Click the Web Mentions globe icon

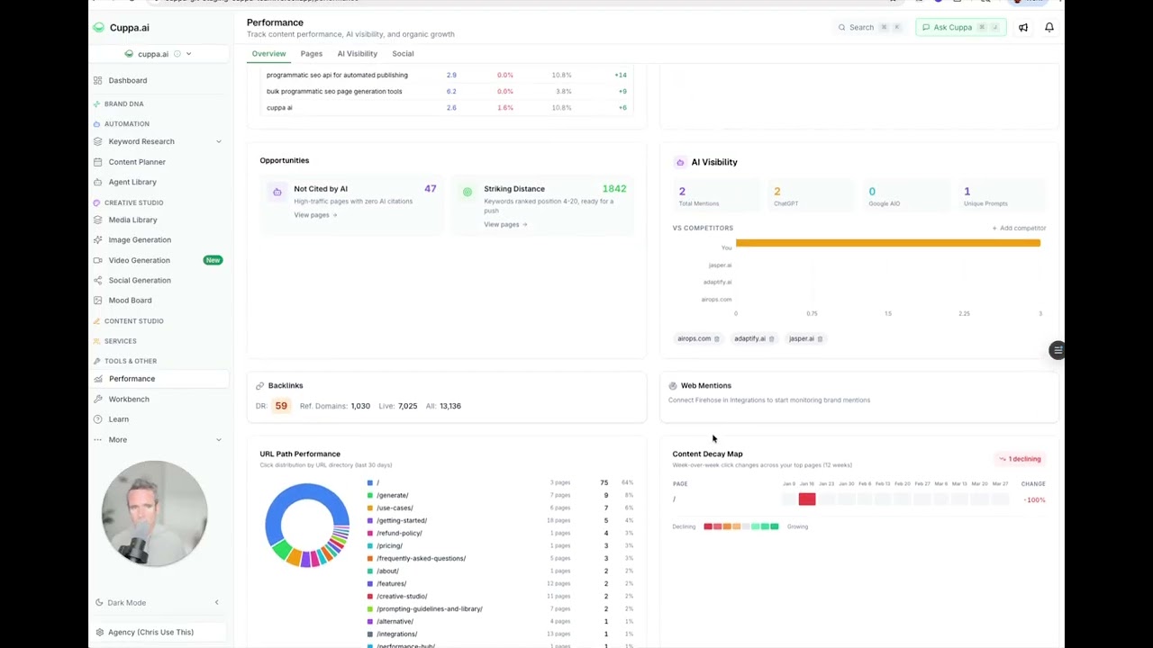673,386
